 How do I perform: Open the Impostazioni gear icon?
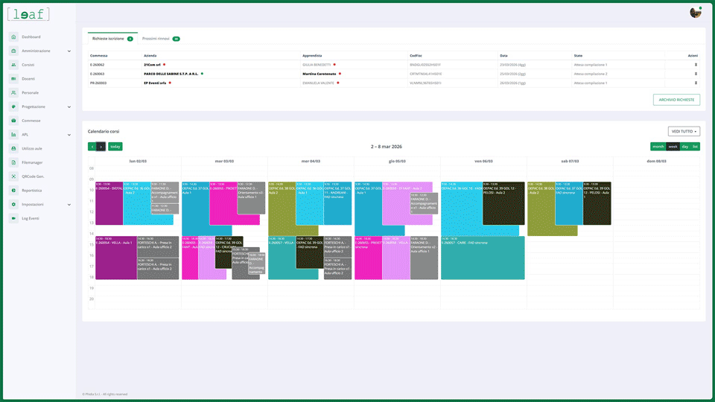(13, 204)
